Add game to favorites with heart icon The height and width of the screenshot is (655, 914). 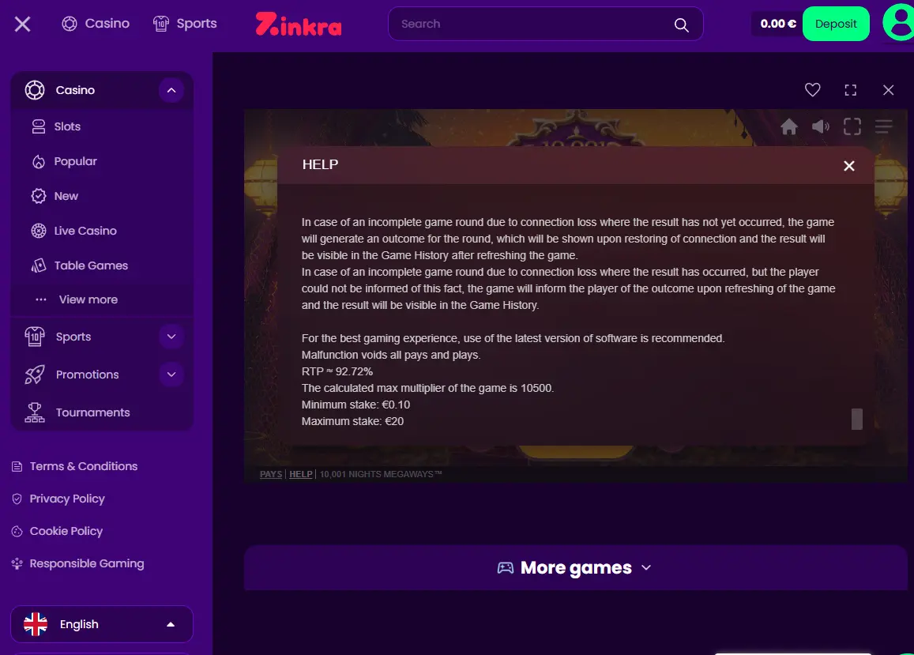pos(812,90)
